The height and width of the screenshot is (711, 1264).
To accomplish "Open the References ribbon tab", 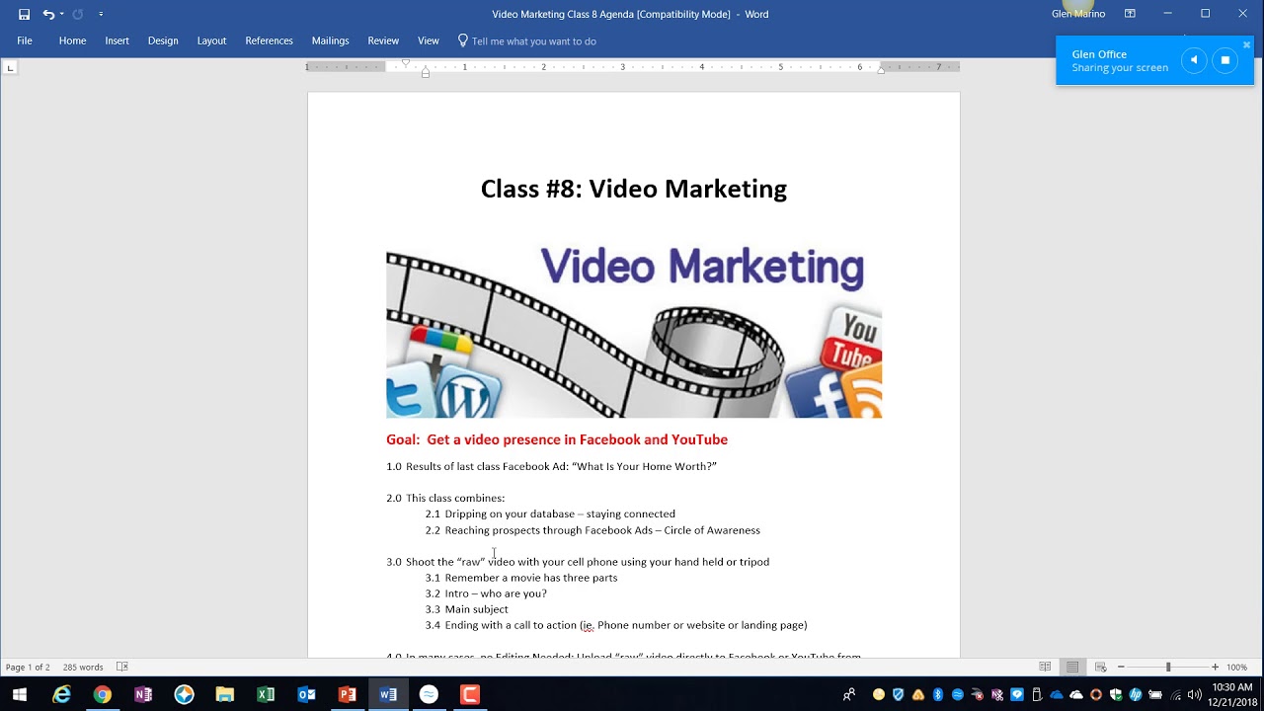I will tap(269, 40).
